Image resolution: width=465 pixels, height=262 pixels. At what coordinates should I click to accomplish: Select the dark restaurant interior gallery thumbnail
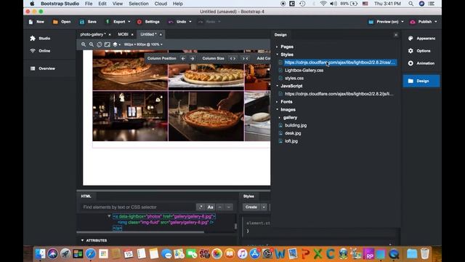coord(130,116)
